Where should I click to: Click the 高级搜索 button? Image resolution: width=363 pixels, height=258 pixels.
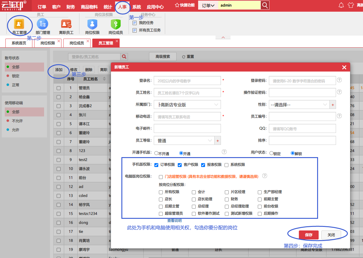tap(163, 57)
